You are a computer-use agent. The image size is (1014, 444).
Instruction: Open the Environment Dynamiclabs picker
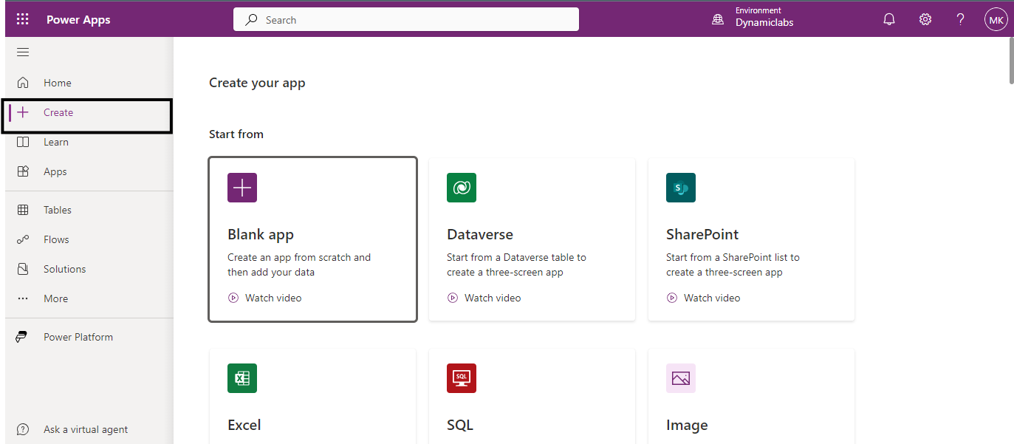[x=753, y=18]
